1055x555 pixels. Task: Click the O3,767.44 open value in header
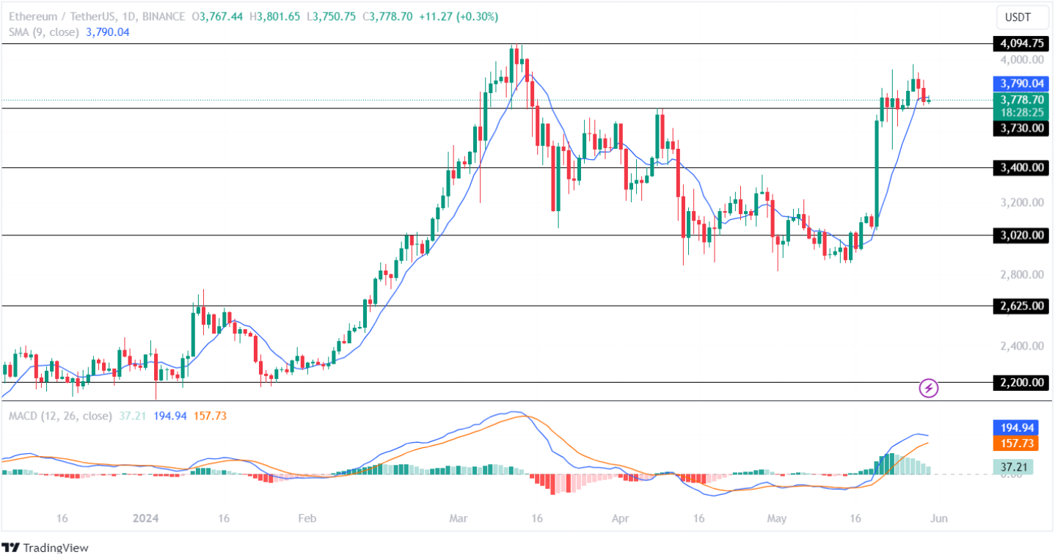click(x=216, y=16)
